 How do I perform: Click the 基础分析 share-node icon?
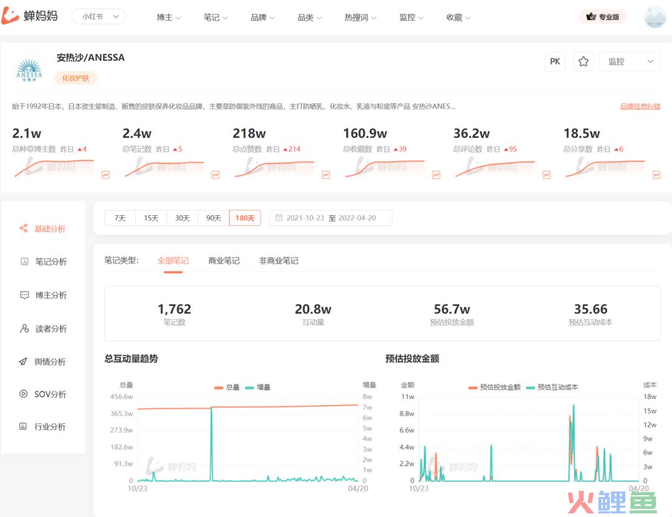click(x=24, y=228)
